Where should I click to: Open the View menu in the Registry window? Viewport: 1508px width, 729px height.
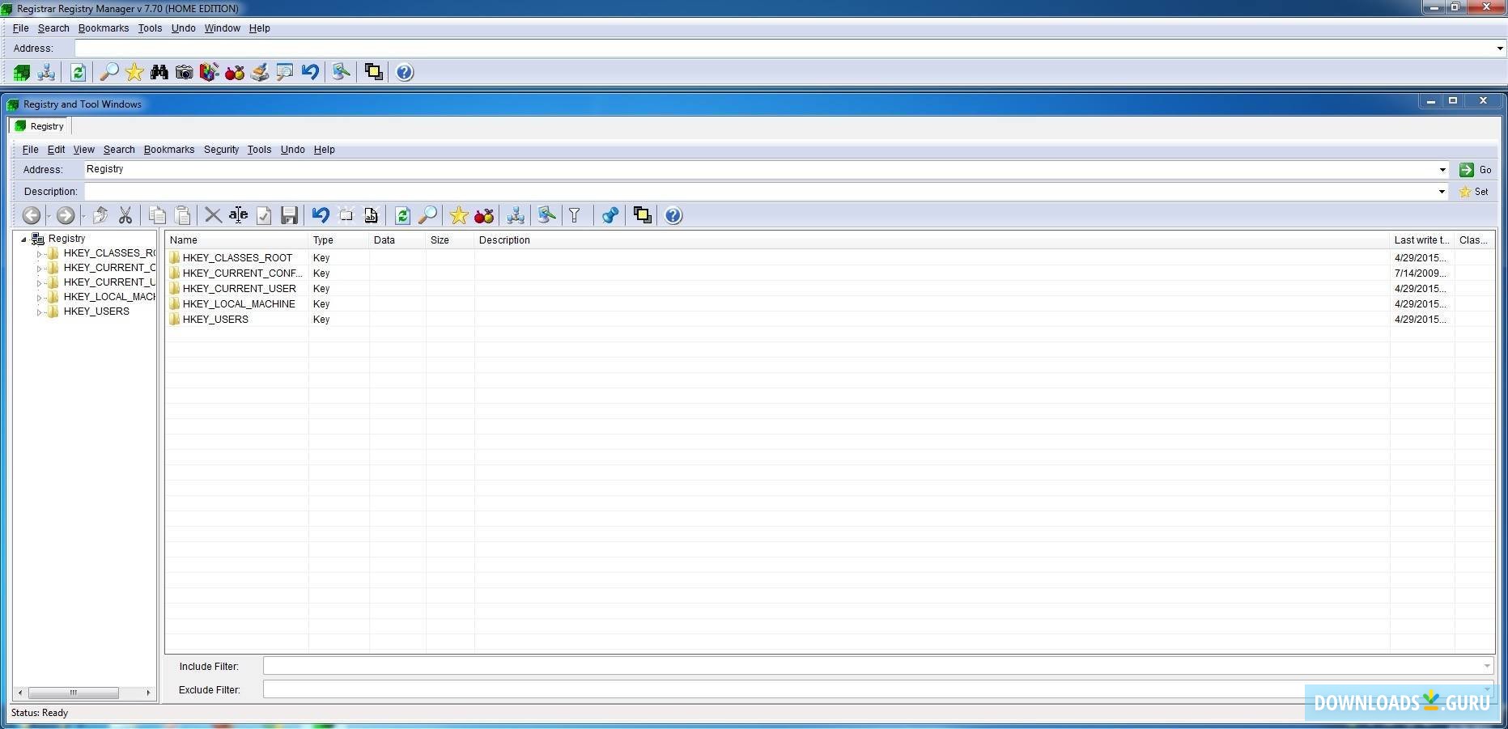tap(84, 150)
